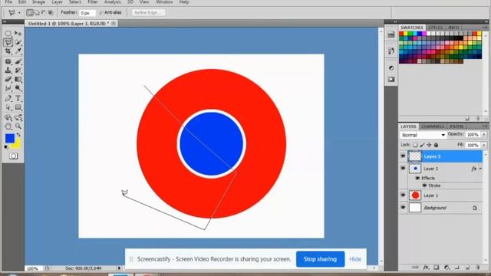
Task: Close the Untitled-1 document tab
Action: tap(114, 24)
